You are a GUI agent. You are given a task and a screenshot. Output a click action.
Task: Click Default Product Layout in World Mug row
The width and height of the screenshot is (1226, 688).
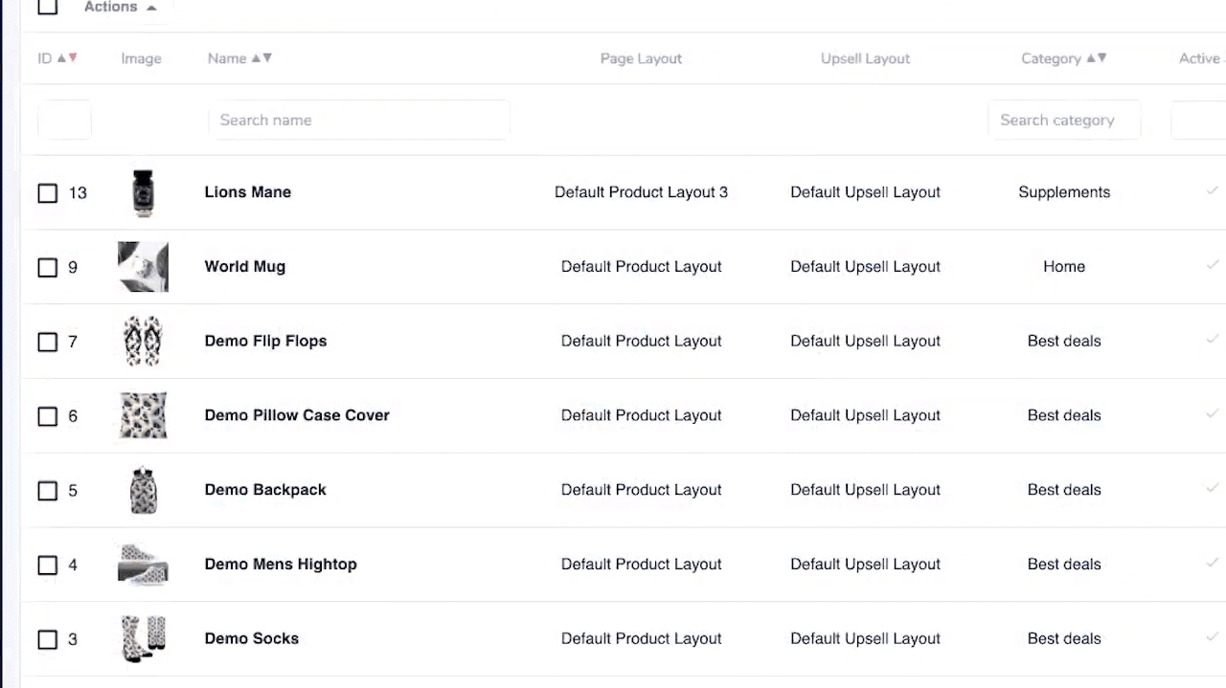[x=641, y=266]
